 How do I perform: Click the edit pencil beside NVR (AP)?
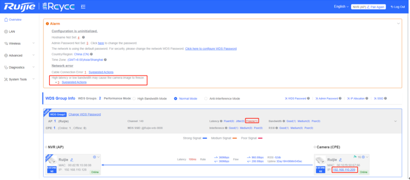coord(368,7)
